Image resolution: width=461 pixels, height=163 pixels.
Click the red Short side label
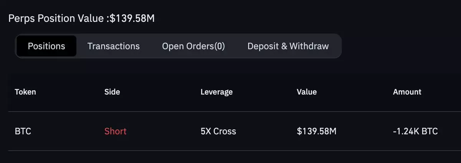115,132
